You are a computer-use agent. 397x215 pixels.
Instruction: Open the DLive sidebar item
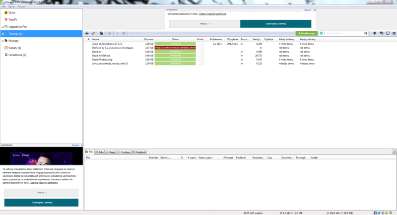click(x=12, y=12)
